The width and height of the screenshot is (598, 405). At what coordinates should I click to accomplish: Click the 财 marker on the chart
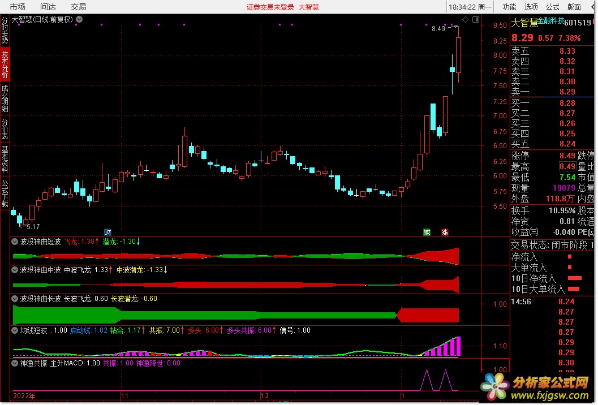tap(107, 232)
